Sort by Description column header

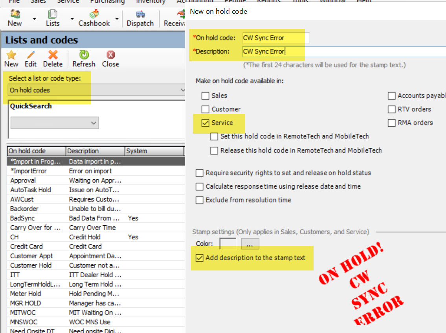(x=95, y=151)
